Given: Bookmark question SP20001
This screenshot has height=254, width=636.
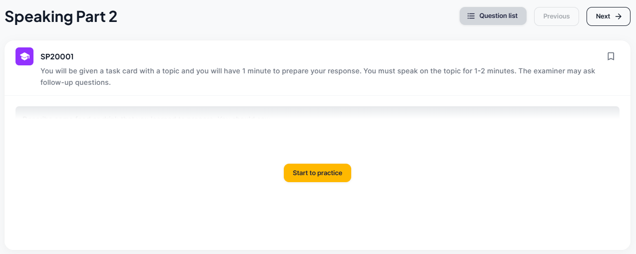Looking at the screenshot, I should click(x=611, y=56).
